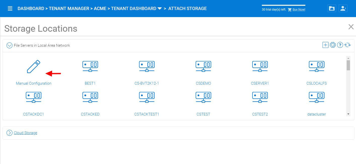Open the cloud folder icon in header
The image size is (356, 164).
(x=332, y=8)
